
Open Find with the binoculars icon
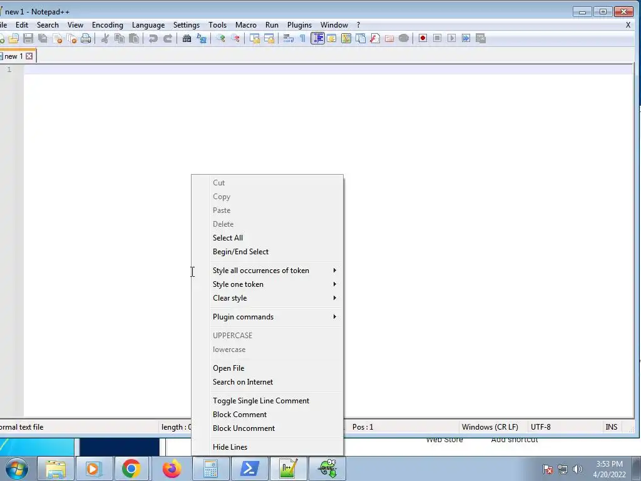point(187,38)
